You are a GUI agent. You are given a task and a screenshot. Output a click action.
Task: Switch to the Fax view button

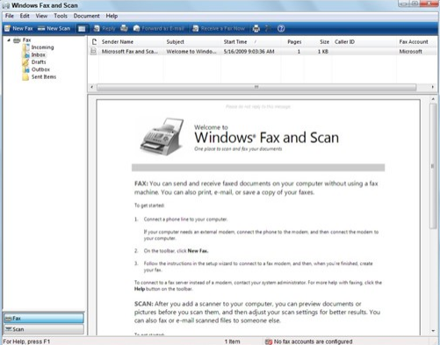pyautogui.click(x=44, y=318)
